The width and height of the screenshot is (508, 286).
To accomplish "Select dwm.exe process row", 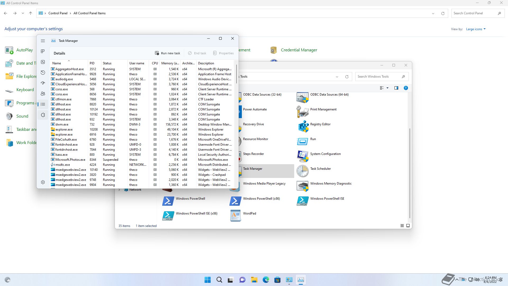I will pos(142,124).
